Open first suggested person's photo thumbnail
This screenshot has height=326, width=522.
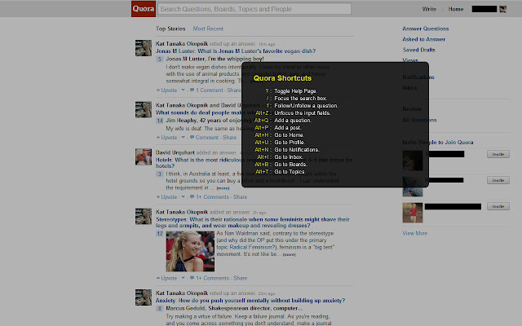click(x=413, y=161)
